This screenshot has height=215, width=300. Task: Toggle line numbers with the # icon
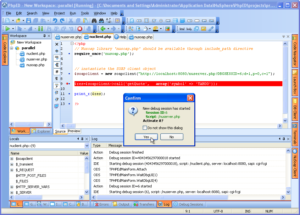coord(57,72)
